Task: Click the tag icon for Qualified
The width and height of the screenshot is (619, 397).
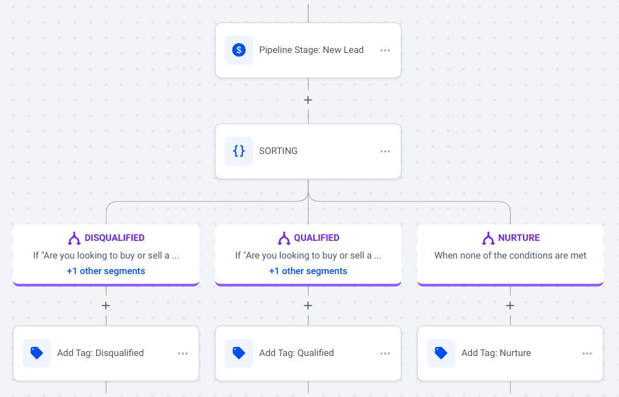Action: point(239,353)
